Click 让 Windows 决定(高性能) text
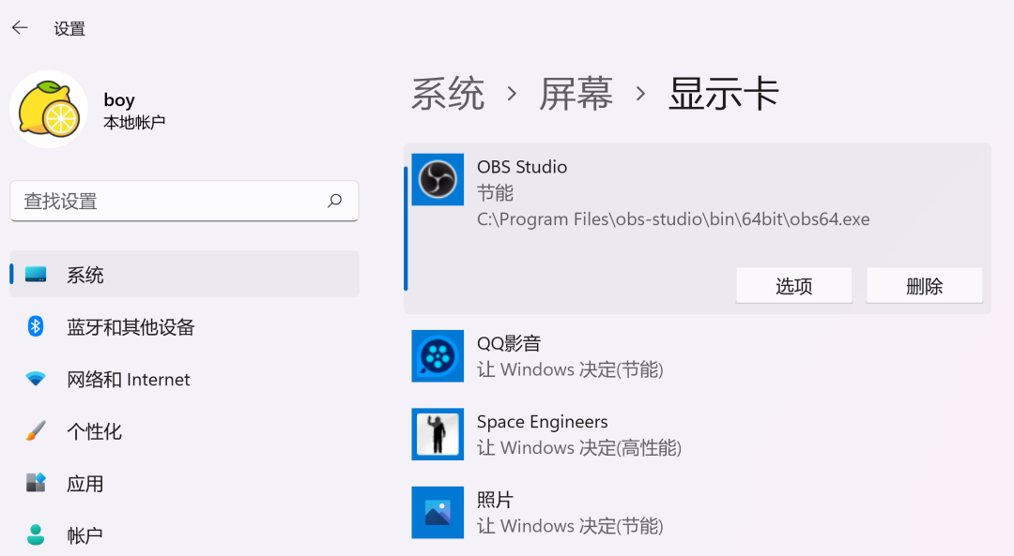The height and width of the screenshot is (556, 1014). [578, 447]
